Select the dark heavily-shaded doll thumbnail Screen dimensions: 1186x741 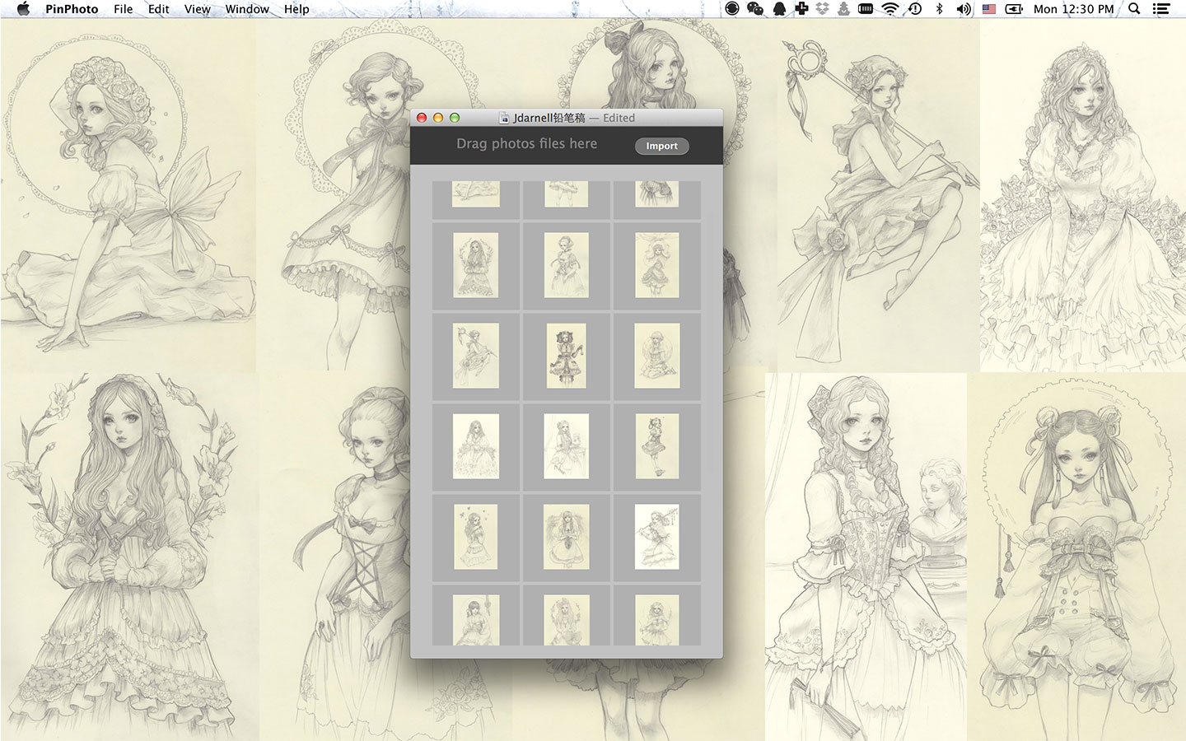pyautogui.click(x=567, y=356)
